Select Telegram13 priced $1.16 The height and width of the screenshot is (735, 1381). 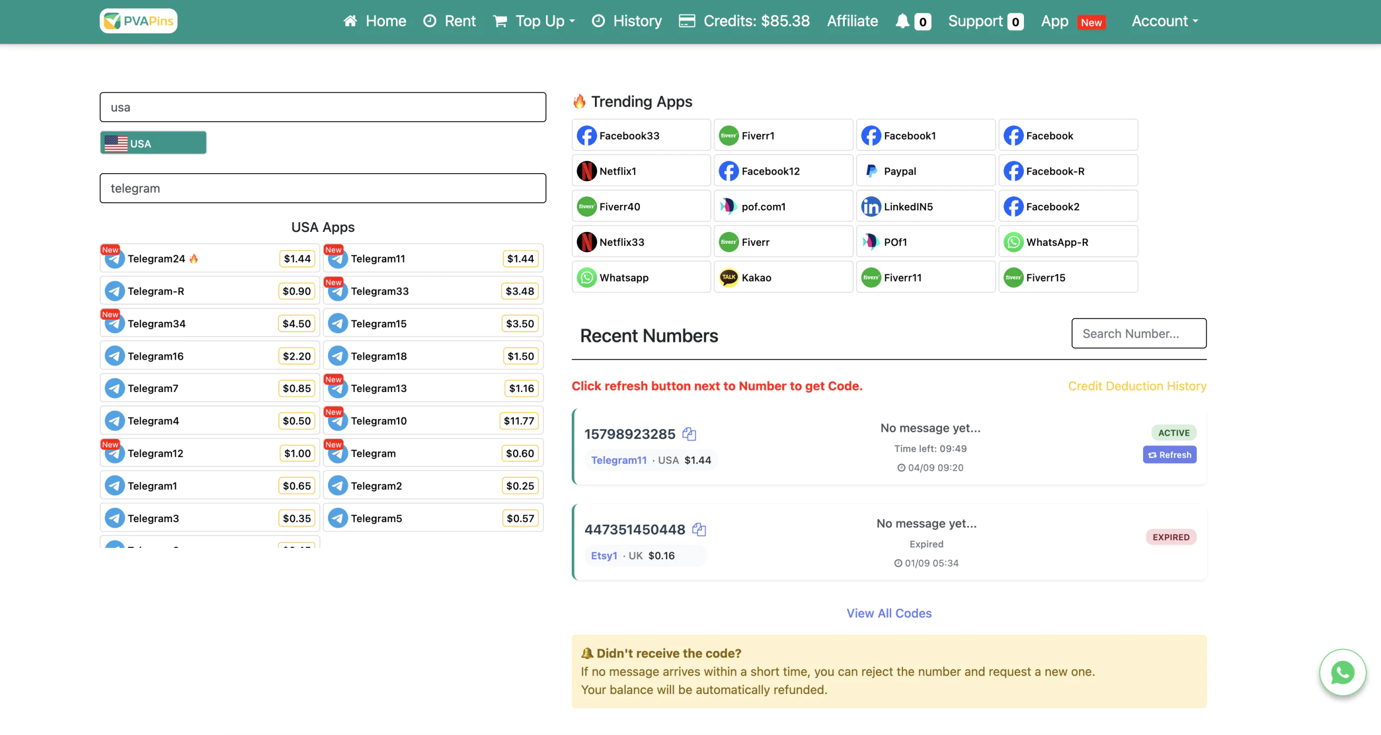pos(433,388)
